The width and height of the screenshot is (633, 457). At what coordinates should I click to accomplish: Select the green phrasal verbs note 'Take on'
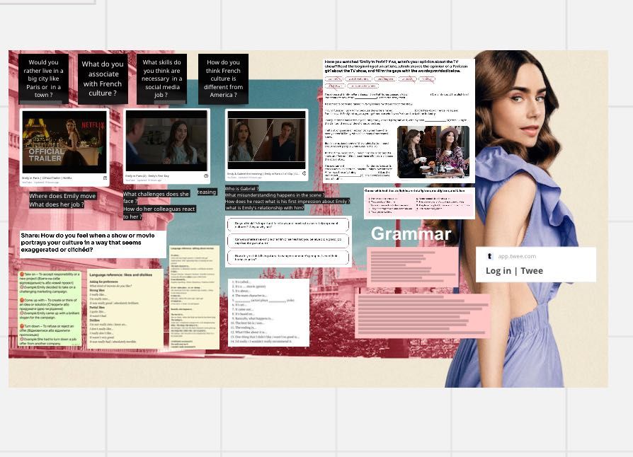(x=50, y=308)
